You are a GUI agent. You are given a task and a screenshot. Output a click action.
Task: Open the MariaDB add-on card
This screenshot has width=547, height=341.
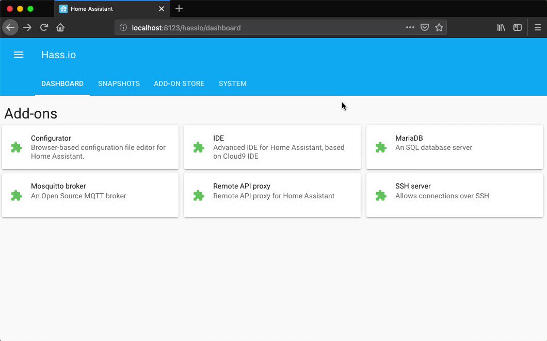point(455,147)
